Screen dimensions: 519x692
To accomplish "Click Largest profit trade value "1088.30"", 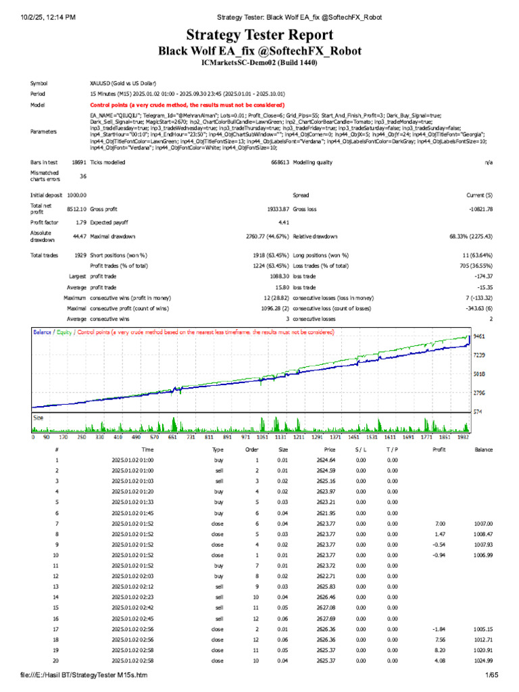I will pos(280,276).
